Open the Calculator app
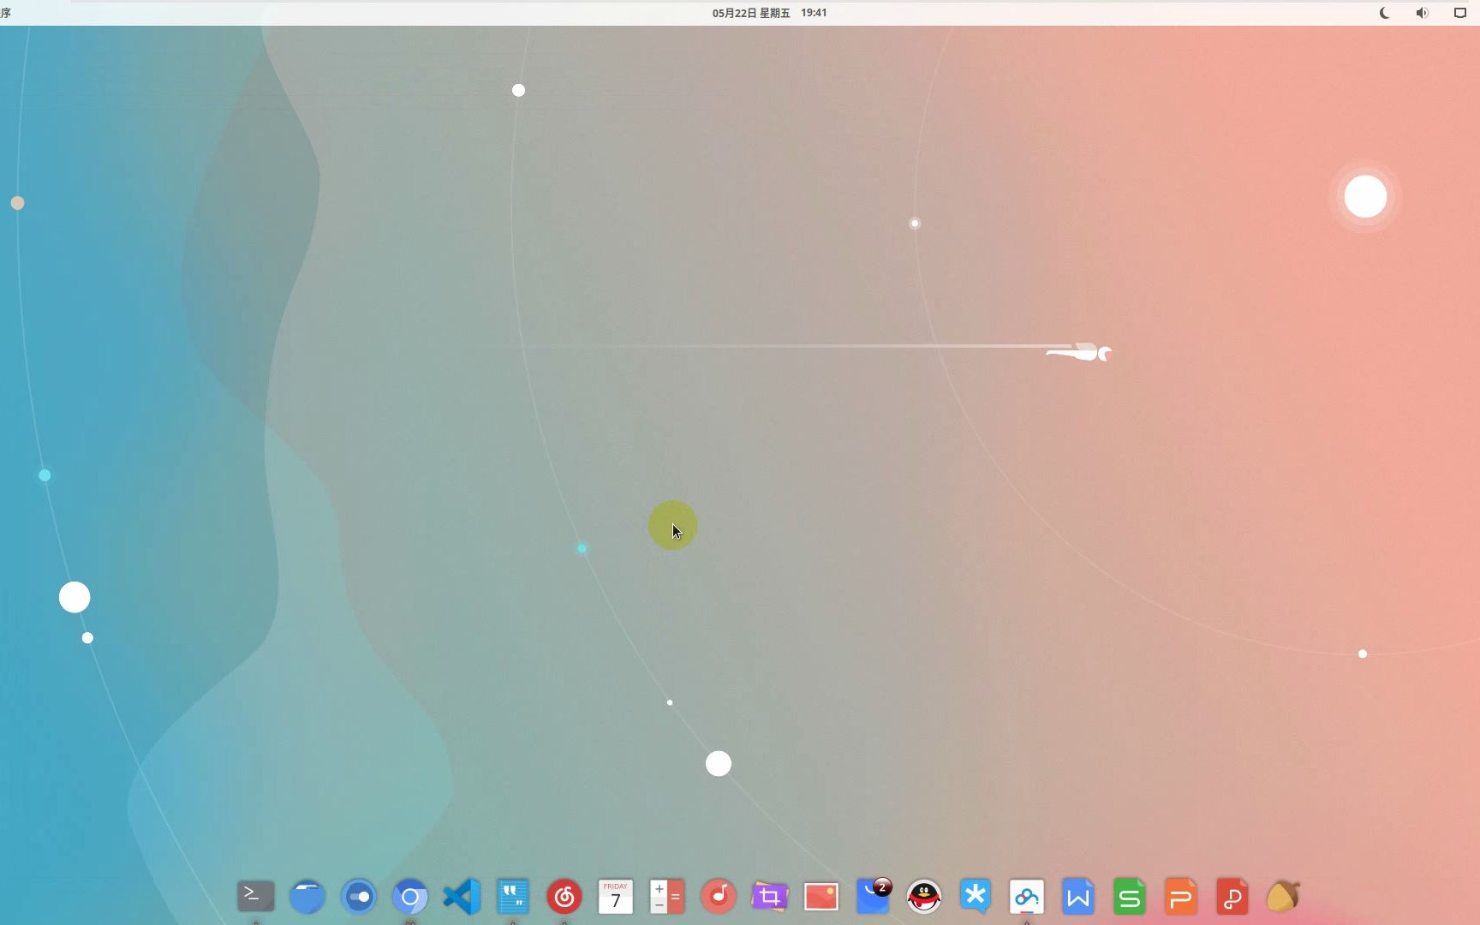1480x925 pixels. click(x=667, y=897)
